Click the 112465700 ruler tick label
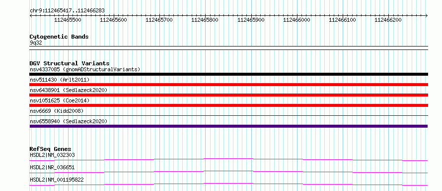The height and width of the screenshot is (191, 442). click(x=159, y=20)
